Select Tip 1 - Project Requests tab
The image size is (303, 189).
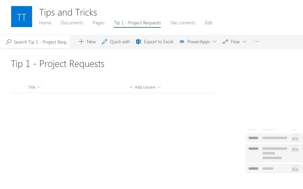(x=137, y=23)
